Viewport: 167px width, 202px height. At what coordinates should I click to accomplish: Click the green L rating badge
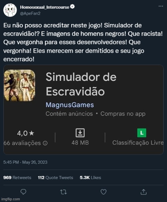[142, 133]
